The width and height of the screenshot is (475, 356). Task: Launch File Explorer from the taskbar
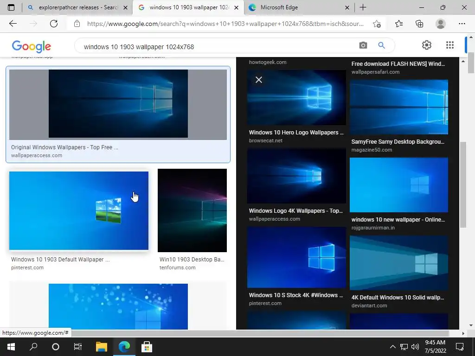click(x=102, y=347)
